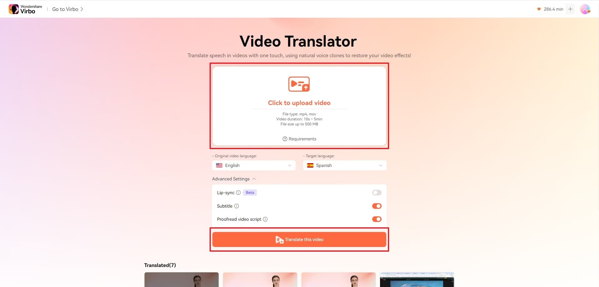Click the upload video area to add video

pos(299,106)
